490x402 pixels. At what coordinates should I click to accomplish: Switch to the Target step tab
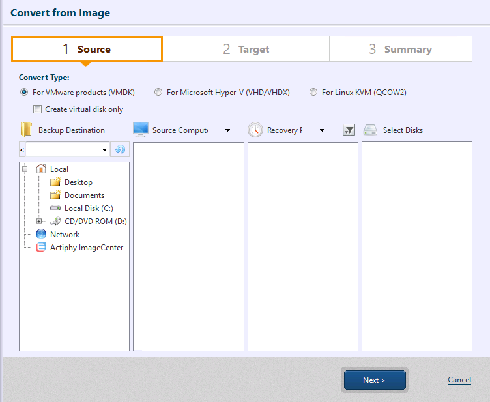coord(246,49)
